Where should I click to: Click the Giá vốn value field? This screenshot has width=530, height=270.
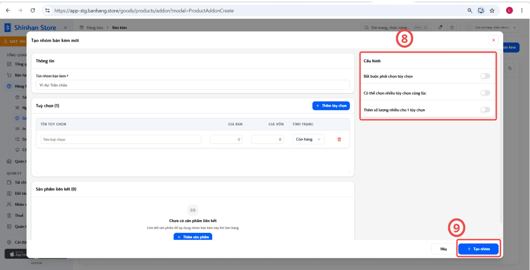click(x=267, y=139)
